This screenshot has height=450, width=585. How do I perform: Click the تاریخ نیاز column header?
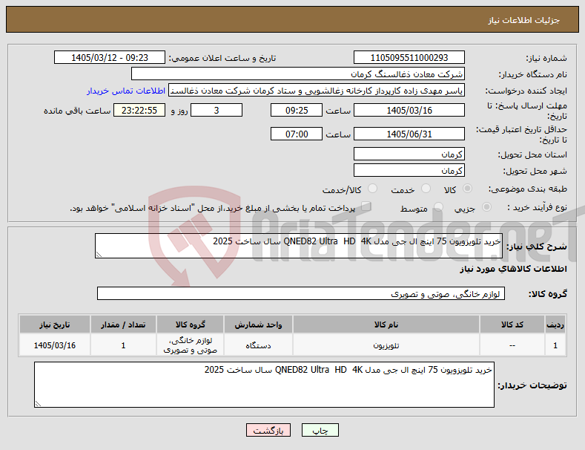pos(54,325)
